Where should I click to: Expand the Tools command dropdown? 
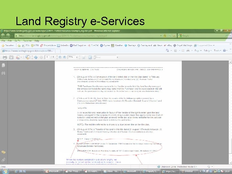click(x=217, y=51)
